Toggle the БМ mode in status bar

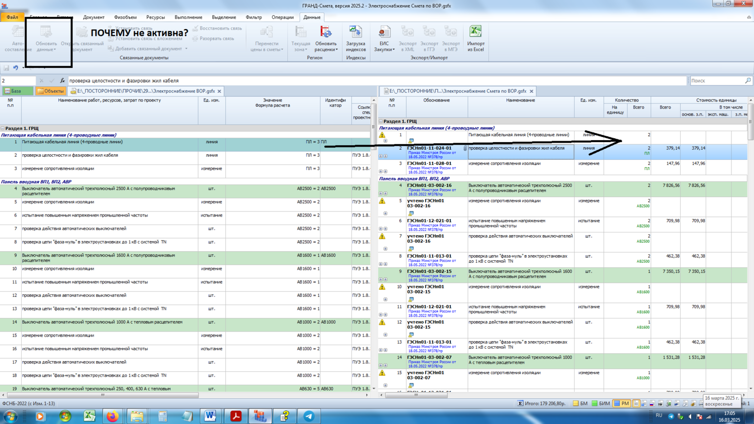(x=580, y=403)
